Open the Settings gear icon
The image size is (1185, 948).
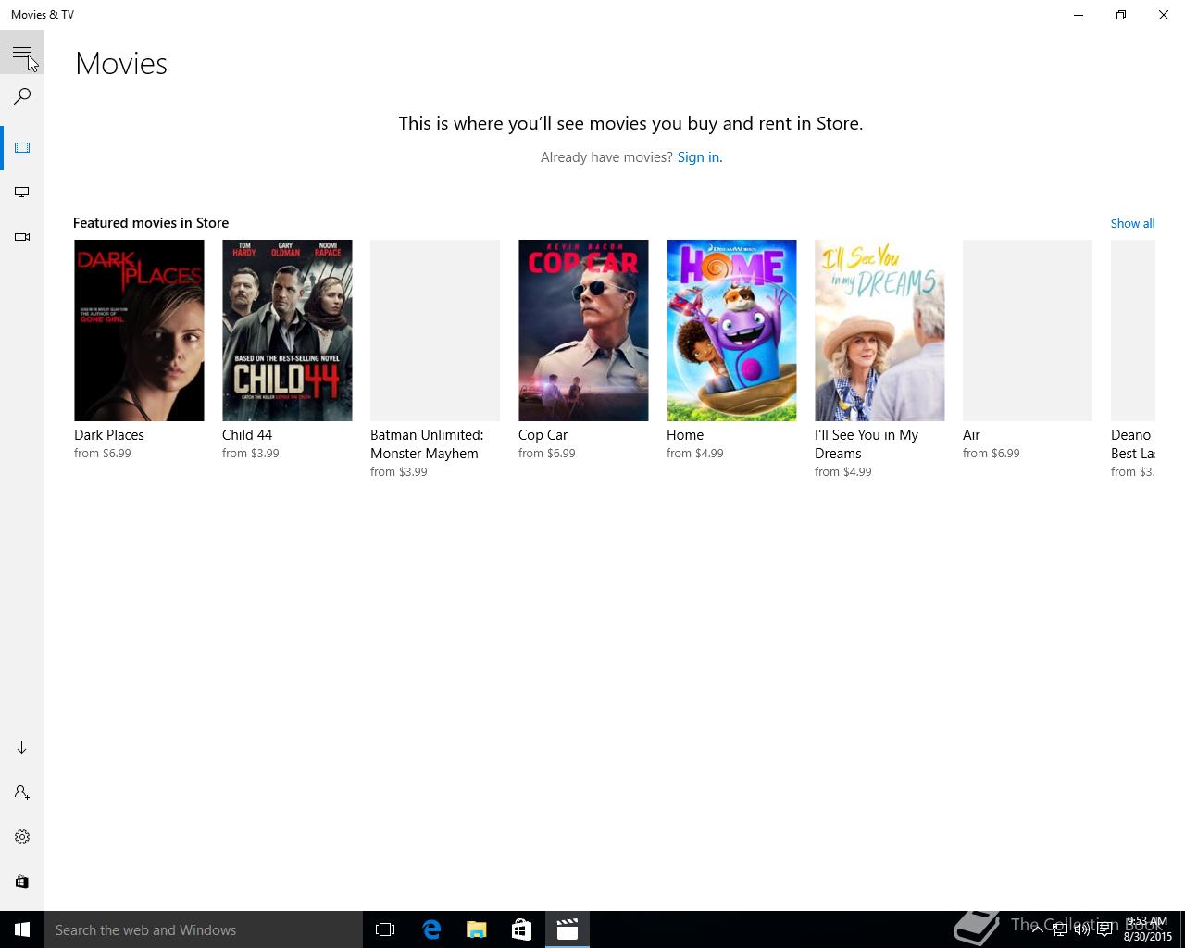22,837
